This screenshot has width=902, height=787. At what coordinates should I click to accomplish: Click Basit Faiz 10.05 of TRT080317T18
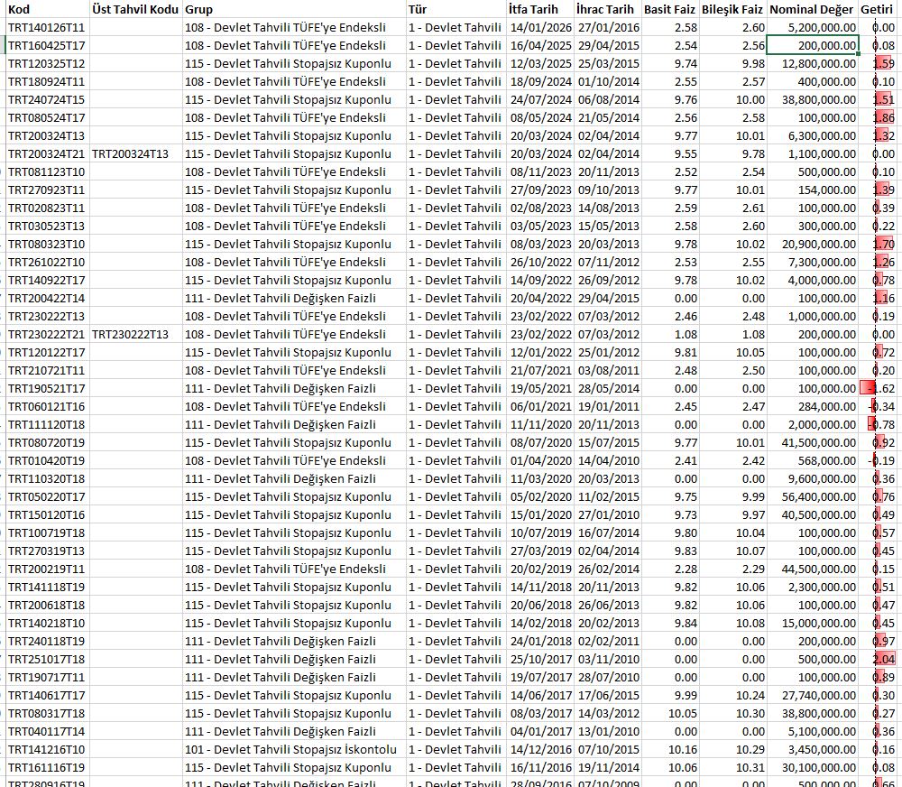click(670, 713)
